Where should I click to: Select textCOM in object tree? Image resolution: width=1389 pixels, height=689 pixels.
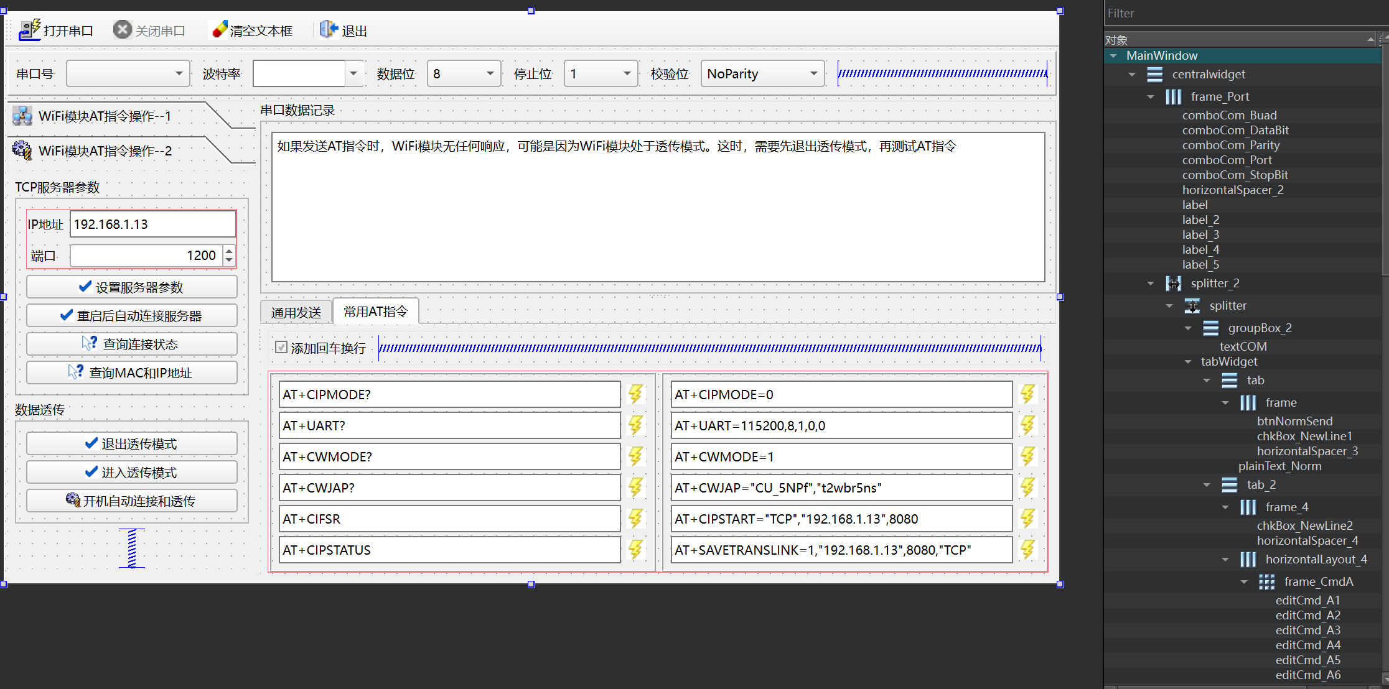point(1243,346)
